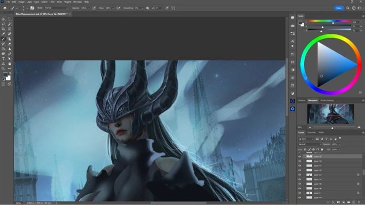Select the Crop tool

(x=3, y=29)
